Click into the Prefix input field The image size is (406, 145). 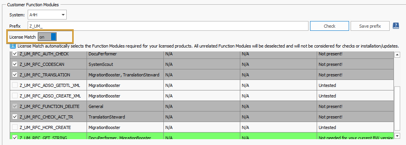click(x=168, y=26)
